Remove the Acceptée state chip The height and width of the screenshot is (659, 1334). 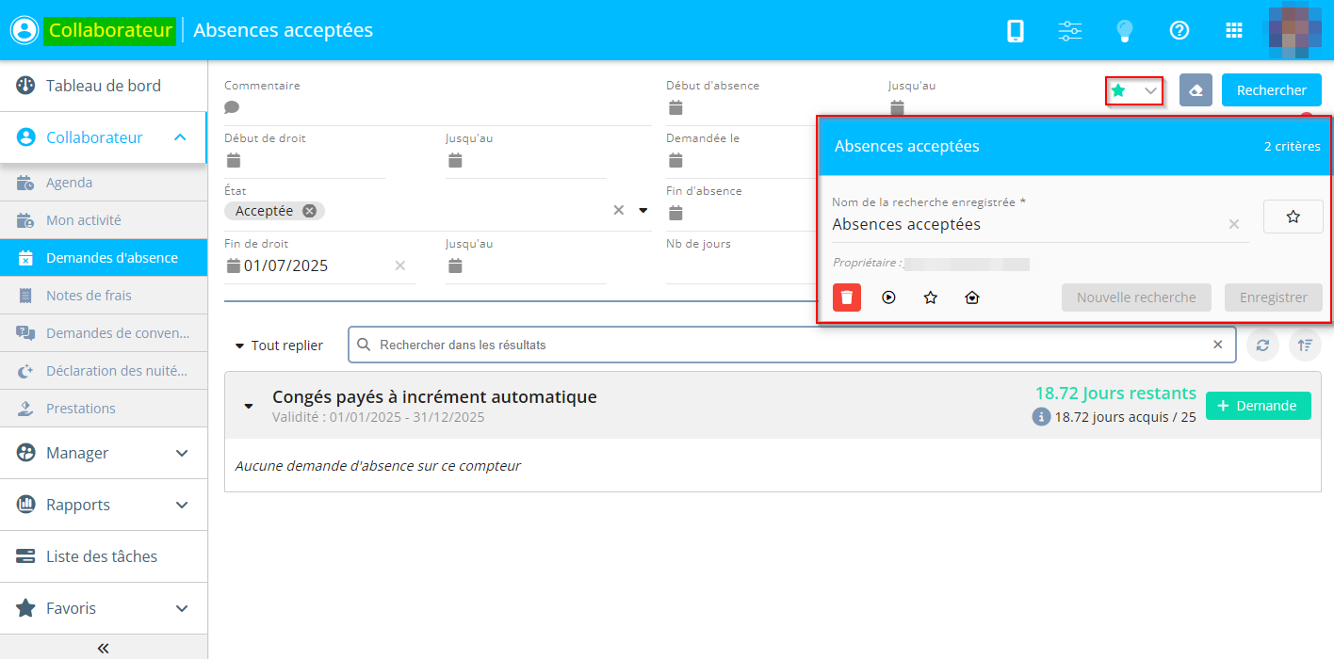tap(309, 211)
